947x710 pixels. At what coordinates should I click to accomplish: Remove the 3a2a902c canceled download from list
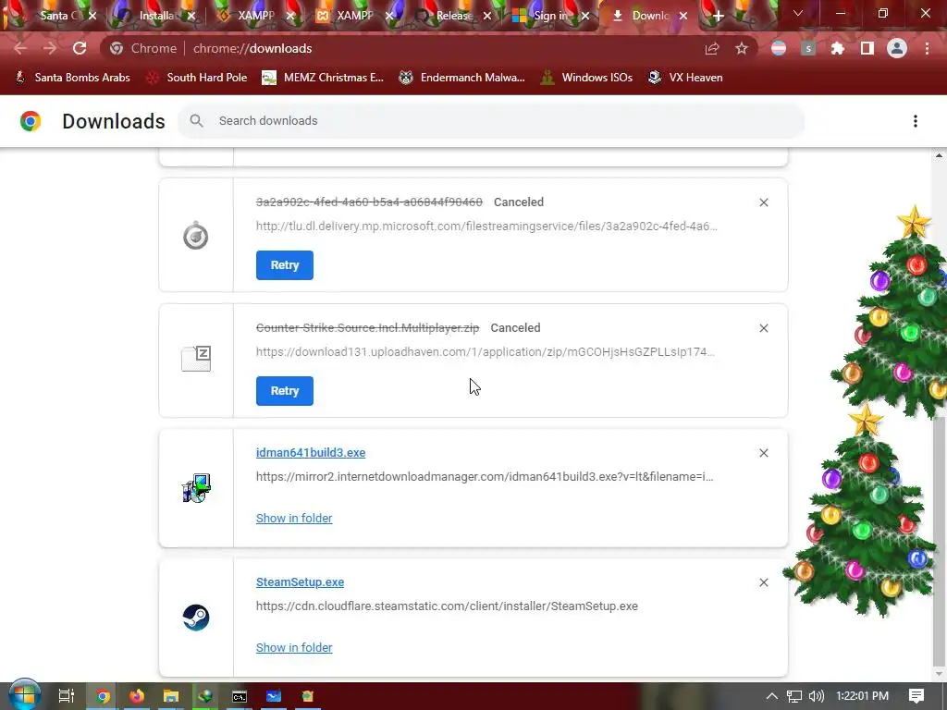point(763,202)
